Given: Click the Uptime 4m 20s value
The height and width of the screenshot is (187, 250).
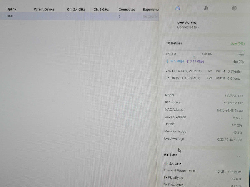Looking at the screenshot, I should 237,125.
